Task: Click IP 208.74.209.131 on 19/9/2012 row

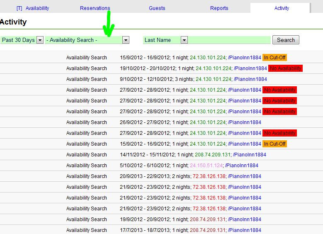Action: [209, 219]
